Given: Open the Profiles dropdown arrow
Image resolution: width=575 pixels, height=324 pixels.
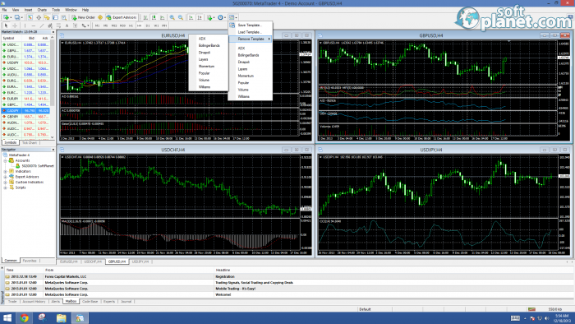Looking at the screenshot, I should tap(21, 17).
